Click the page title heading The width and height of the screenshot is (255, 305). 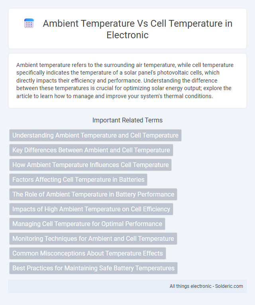point(137,29)
